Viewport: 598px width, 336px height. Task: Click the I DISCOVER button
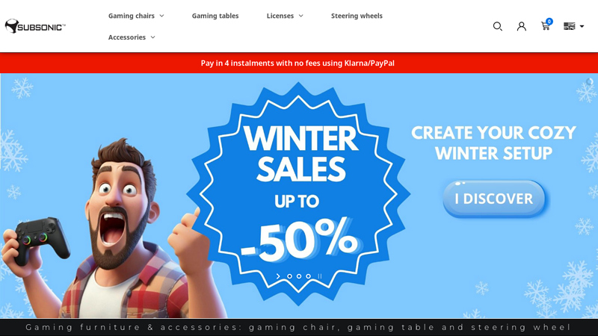pos(494,199)
